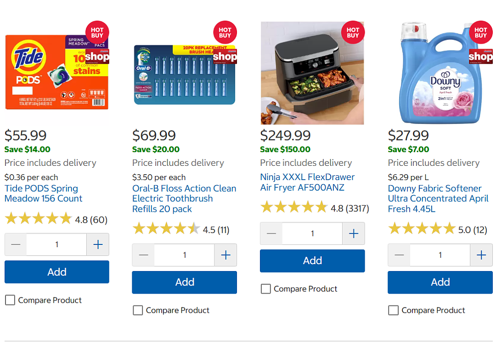Open Oral-B Floss Action Clean refills link
Screen dimensions: 496x345
(x=184, y=198)
